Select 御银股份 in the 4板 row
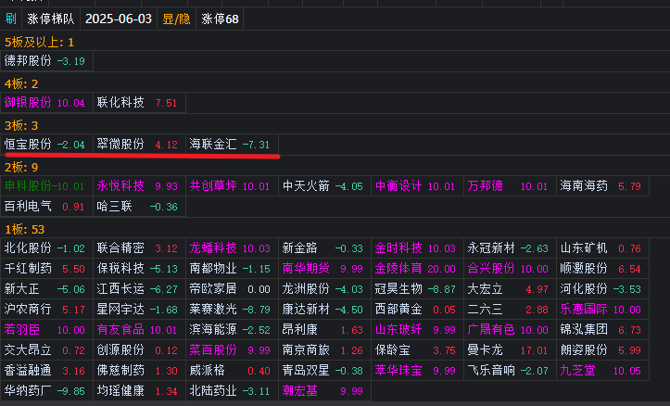This screenshot has width=670, height=406. point(46,103)
